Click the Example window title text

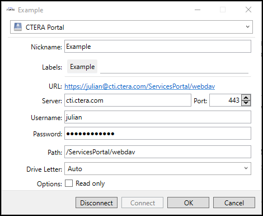tap(31, 10)
